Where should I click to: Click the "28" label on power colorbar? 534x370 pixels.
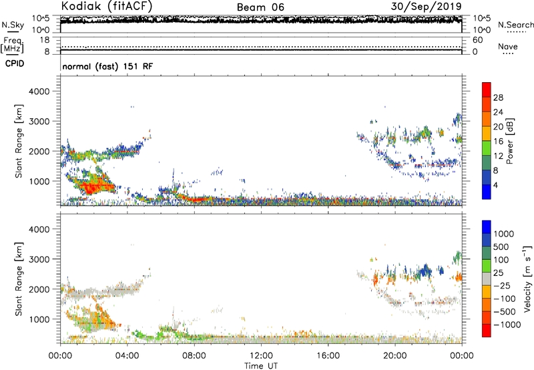[498, 98]
